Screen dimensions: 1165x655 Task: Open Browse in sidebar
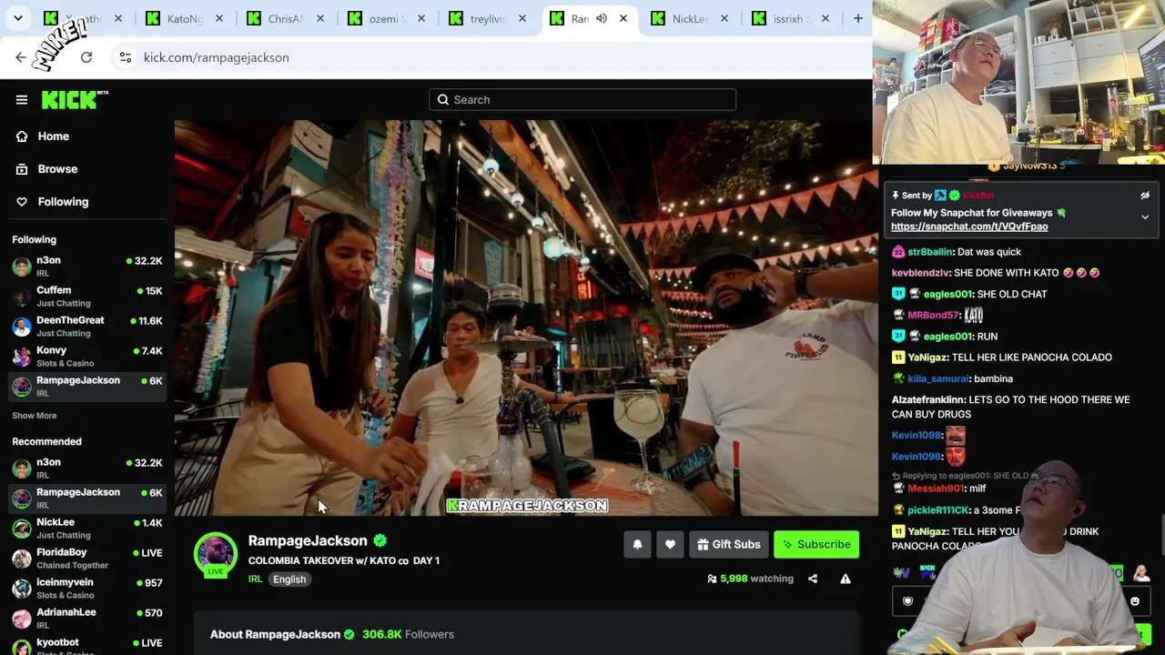pos(87,169)
